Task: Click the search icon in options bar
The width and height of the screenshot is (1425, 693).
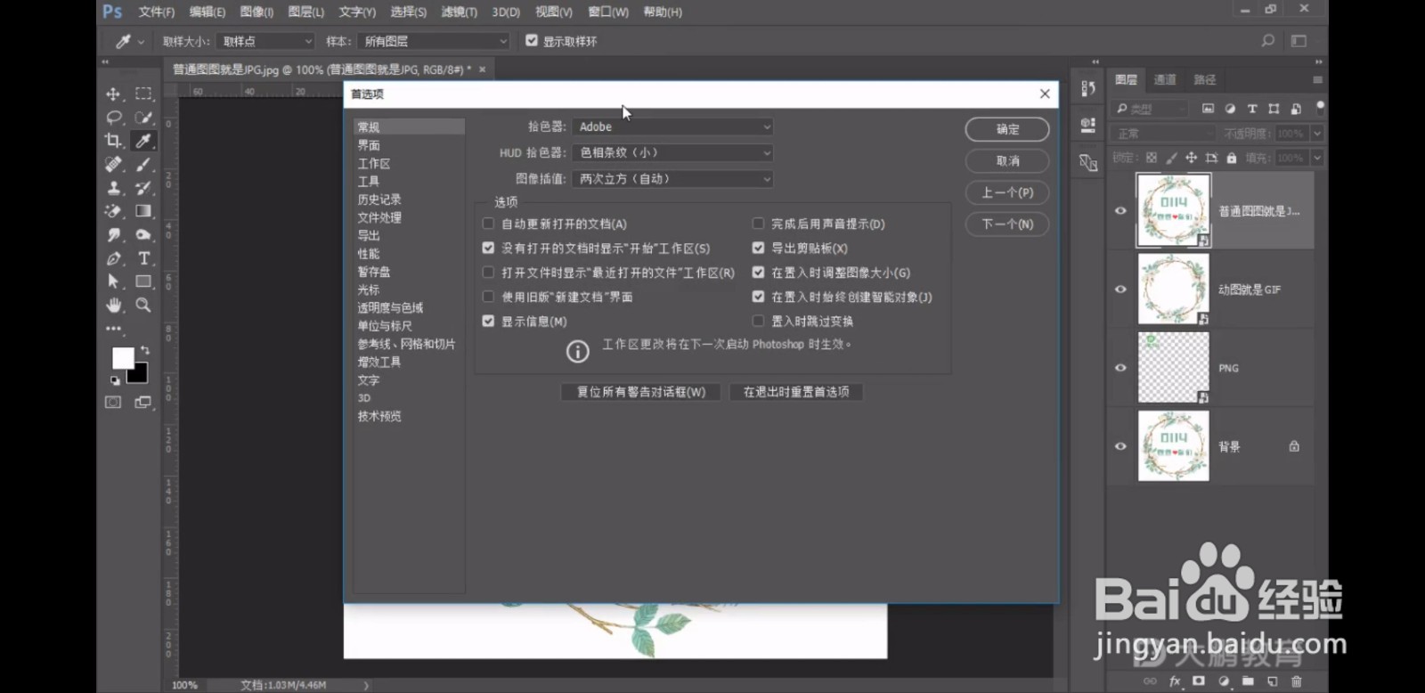Action: (x=1267, y=41)
